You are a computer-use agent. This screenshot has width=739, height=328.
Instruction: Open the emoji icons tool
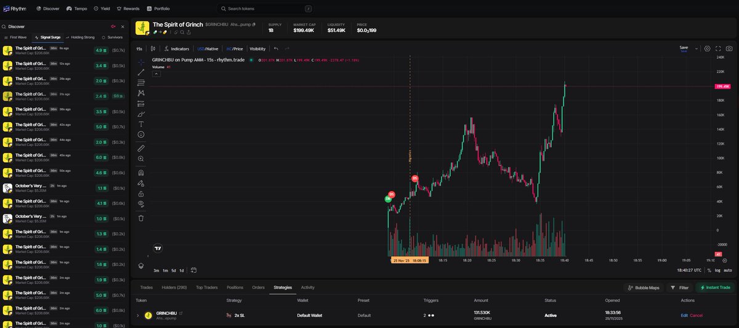point(141,134)
